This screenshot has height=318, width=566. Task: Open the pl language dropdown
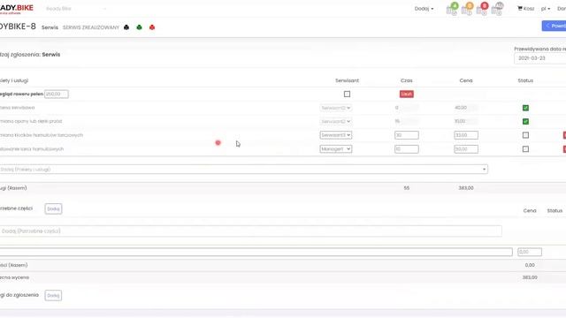546,9
